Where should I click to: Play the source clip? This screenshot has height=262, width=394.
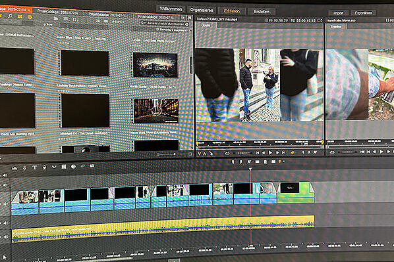point(270,152)
